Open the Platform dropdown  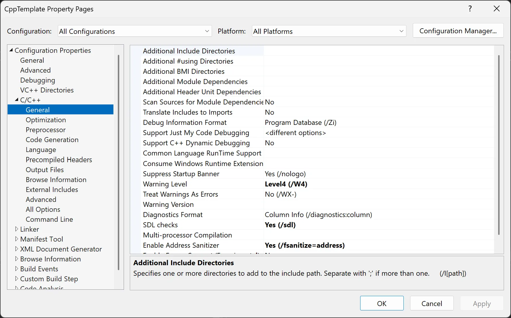click(x=329, y=31)
